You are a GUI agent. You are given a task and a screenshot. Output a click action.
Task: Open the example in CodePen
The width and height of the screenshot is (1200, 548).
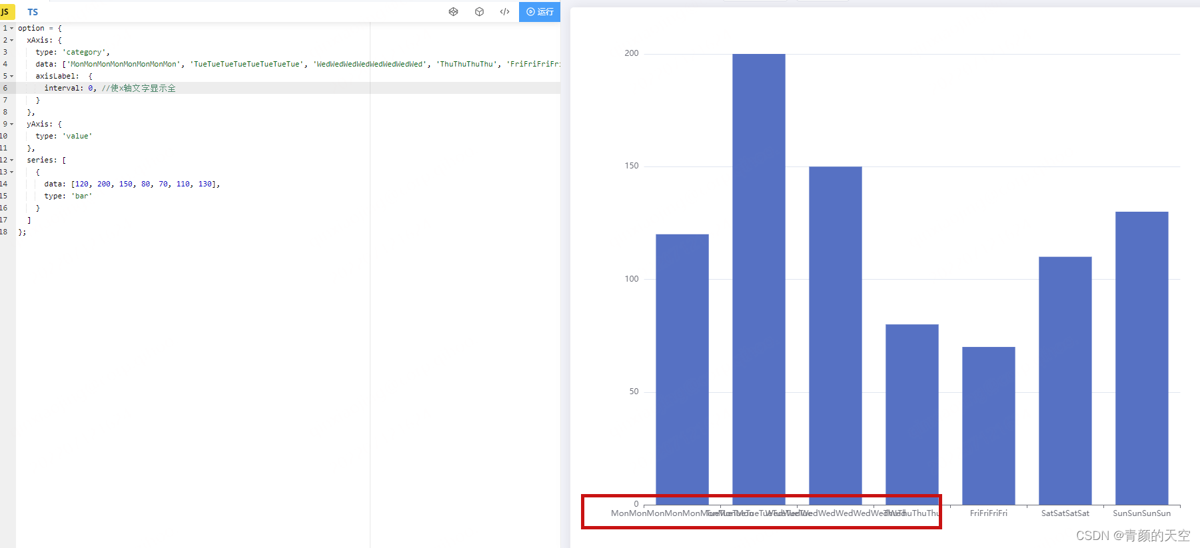point(453,11)
